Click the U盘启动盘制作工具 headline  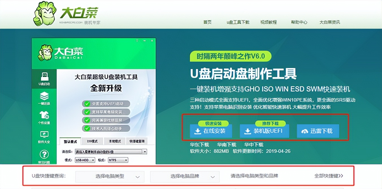[x=243, y=74]
